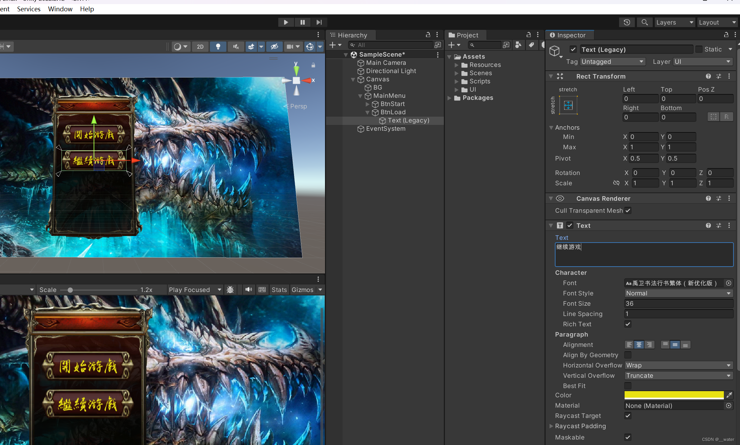Disable the Text (Legacy) object active checkbox

[x=573, y=49]
